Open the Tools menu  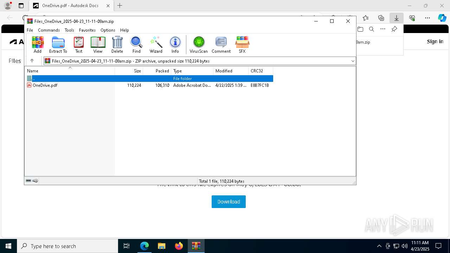click(x=69, y=30)
